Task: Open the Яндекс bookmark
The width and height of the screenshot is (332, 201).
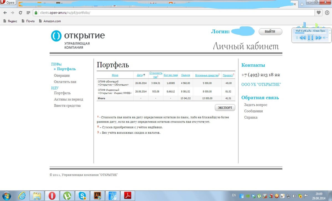Action: 10,21
